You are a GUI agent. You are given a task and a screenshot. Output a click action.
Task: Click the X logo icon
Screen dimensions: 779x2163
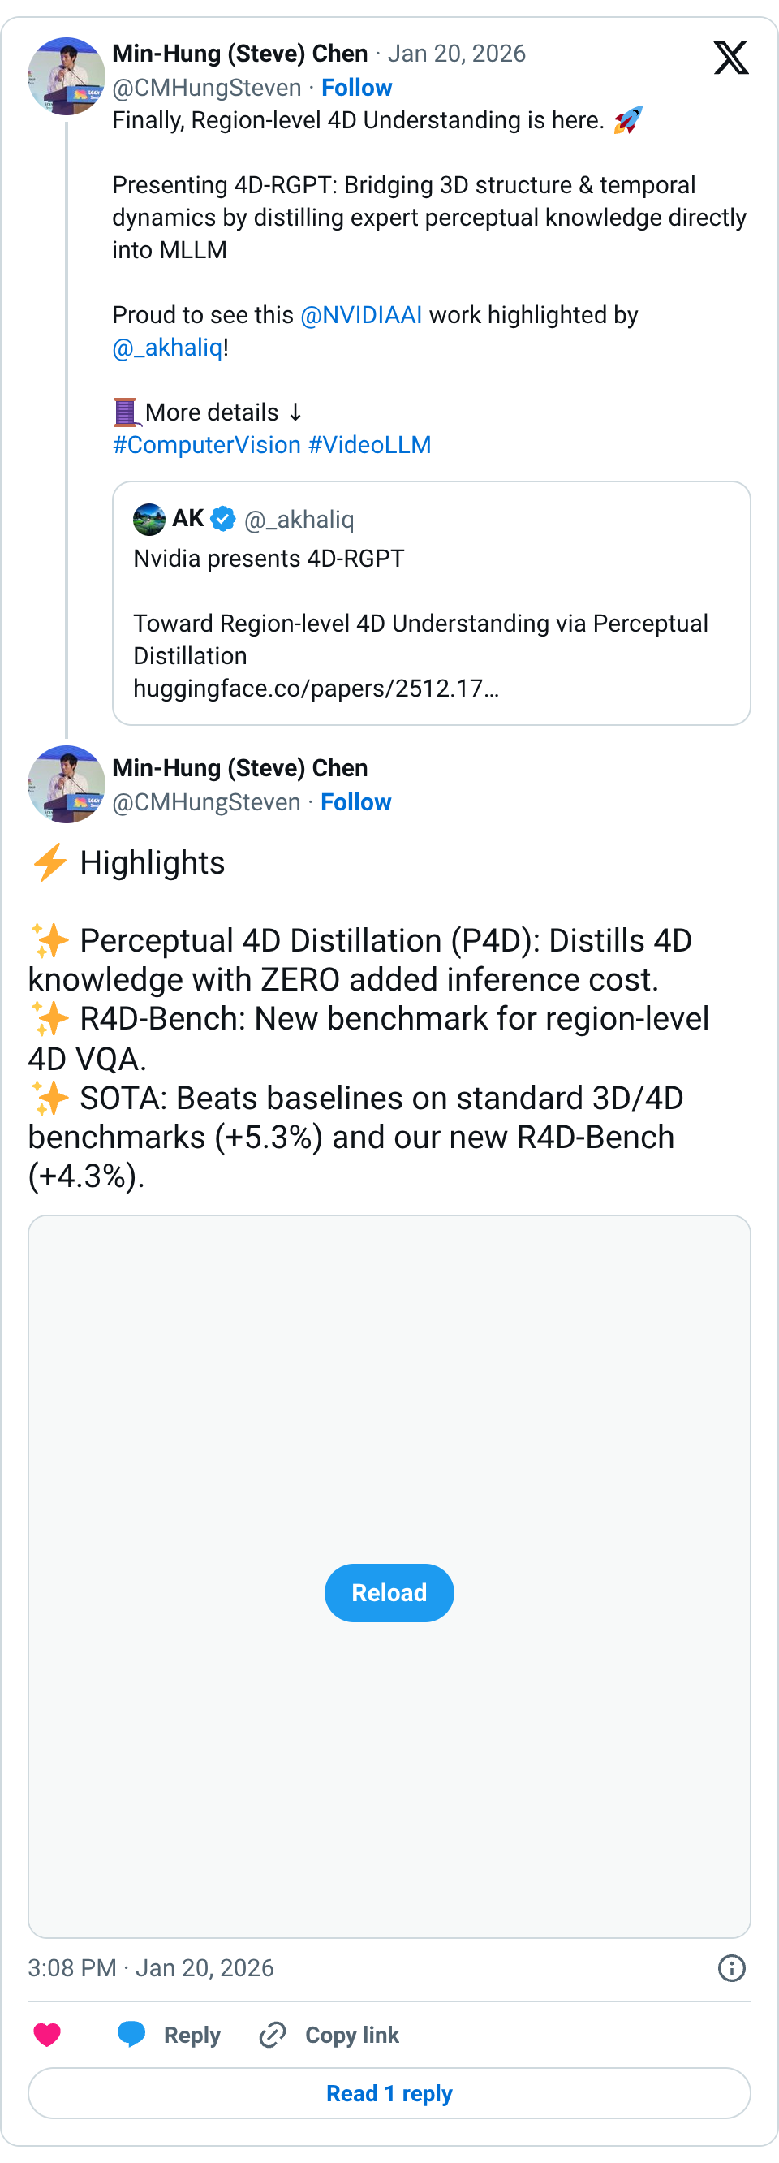click(730, 58)
